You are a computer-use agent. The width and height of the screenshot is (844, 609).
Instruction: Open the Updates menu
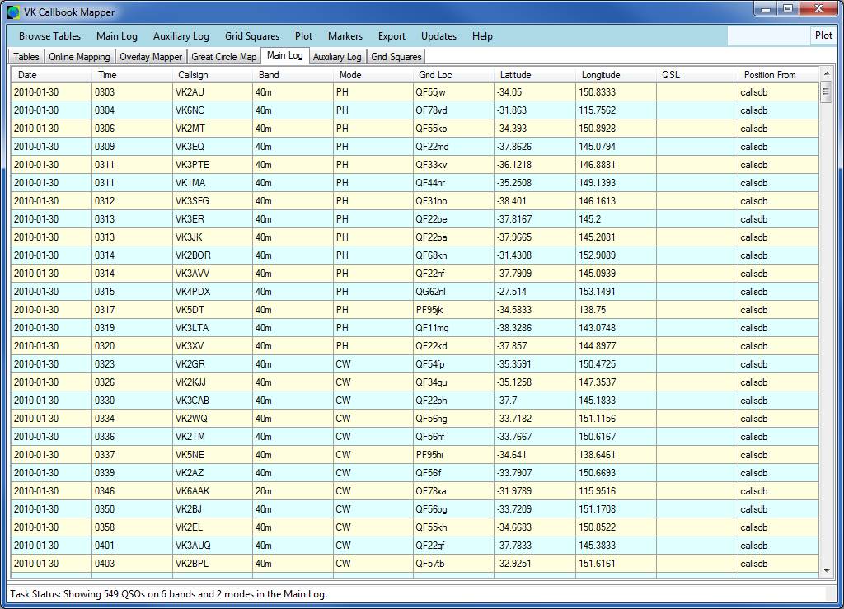[438, 36]
